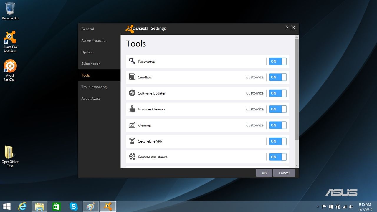Open Action Center flag tray icon

[325, 207]
